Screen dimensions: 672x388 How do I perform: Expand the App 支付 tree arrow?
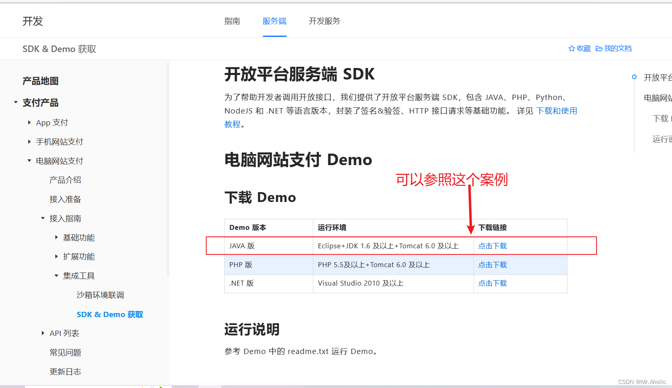[29, 123]
